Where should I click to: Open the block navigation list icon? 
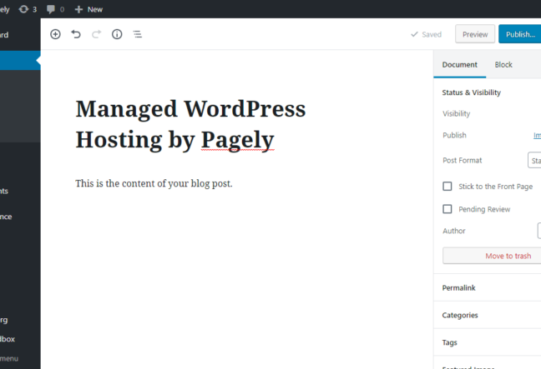(x=138, y=34)
